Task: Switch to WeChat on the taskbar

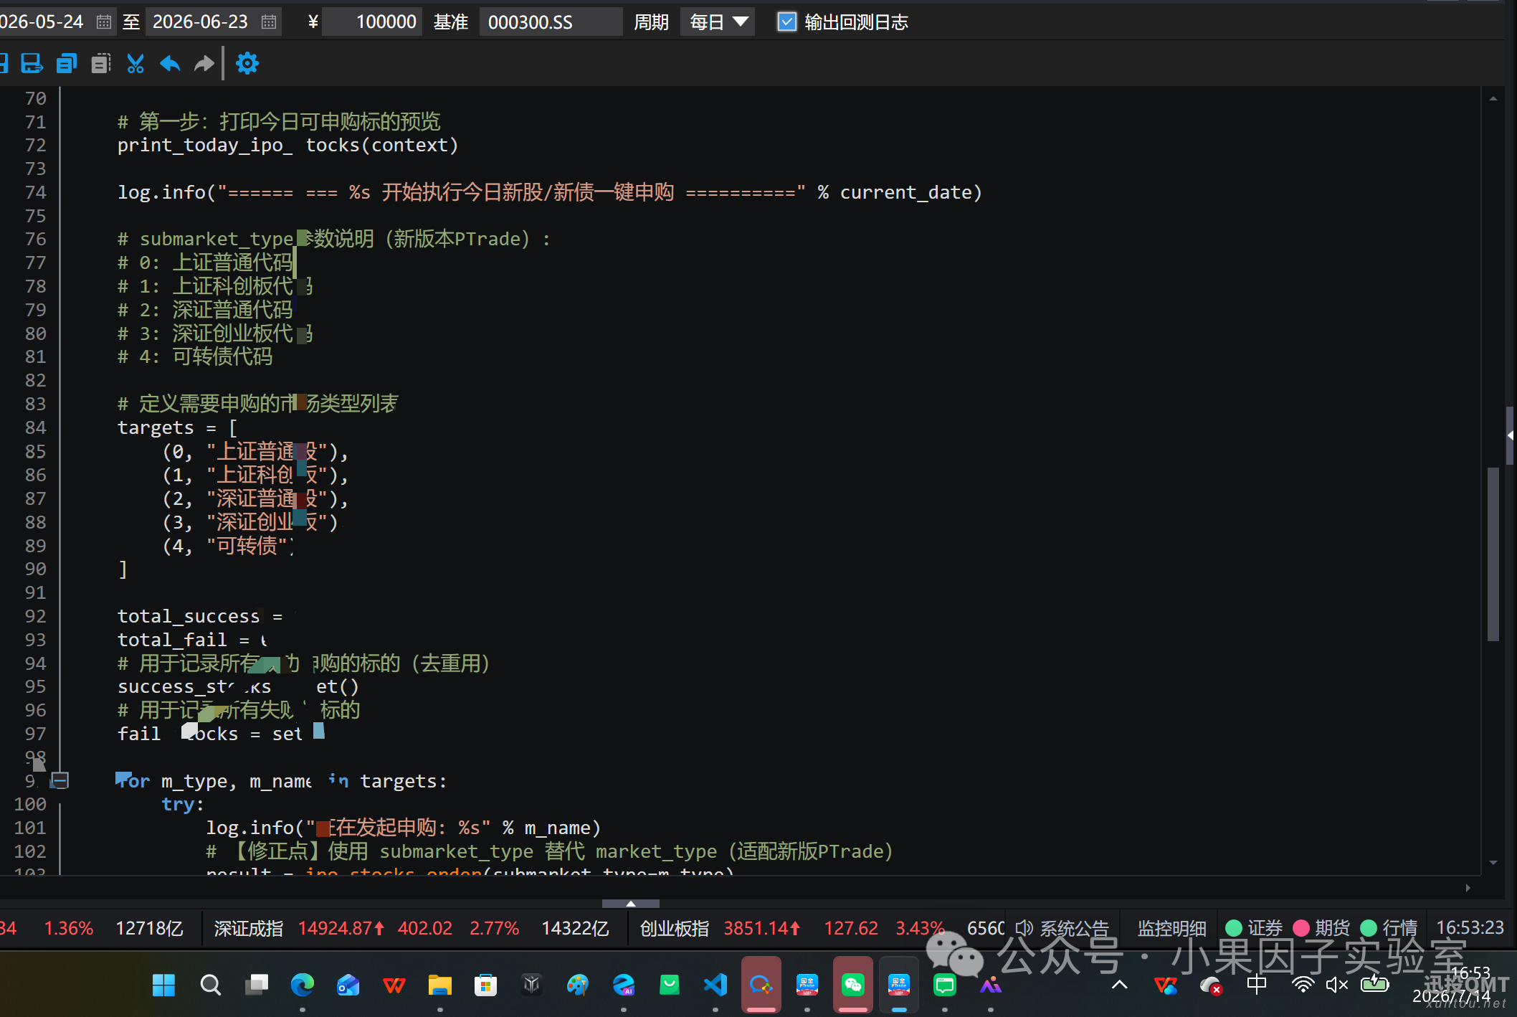Action: 852,985
